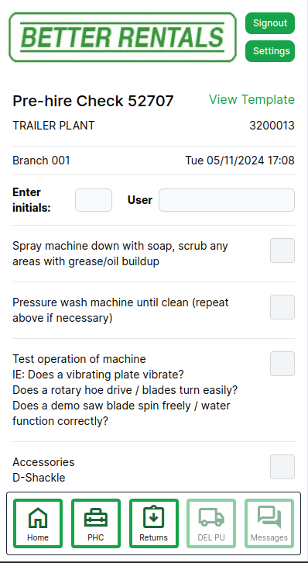Screen dimensions: 308x563
Task: Click the Pre-hire Check 52707 heading
Action: point(93,101)
